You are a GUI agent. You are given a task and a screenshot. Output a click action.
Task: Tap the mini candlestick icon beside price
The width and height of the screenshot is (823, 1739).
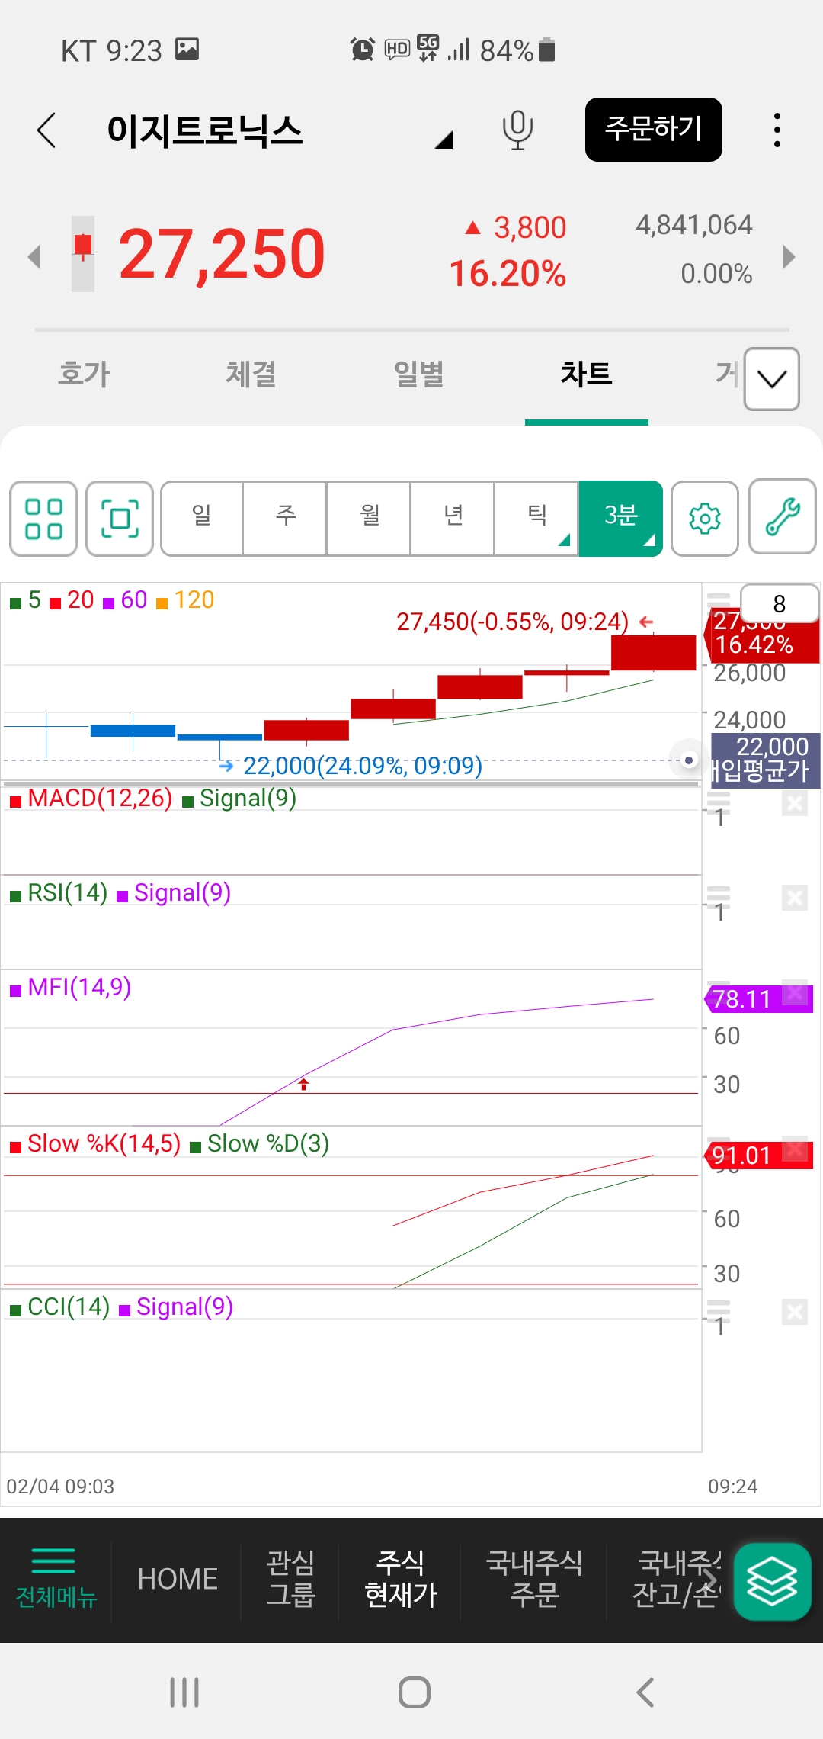click(83, 254)
